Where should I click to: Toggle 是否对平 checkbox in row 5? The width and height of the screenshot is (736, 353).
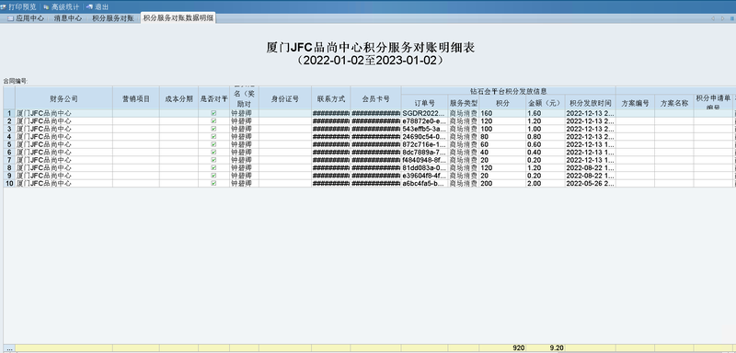coord(213,144)
